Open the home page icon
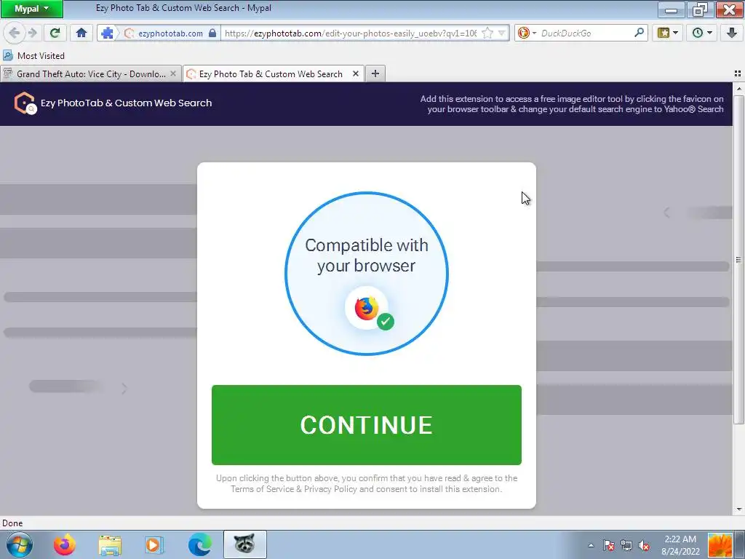 pyautogui.click(x=81, y=33)
